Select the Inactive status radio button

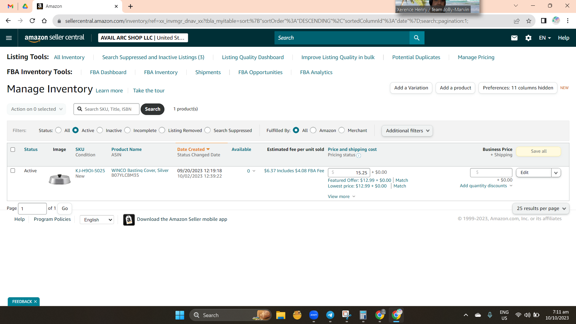[x=100, y=130]
